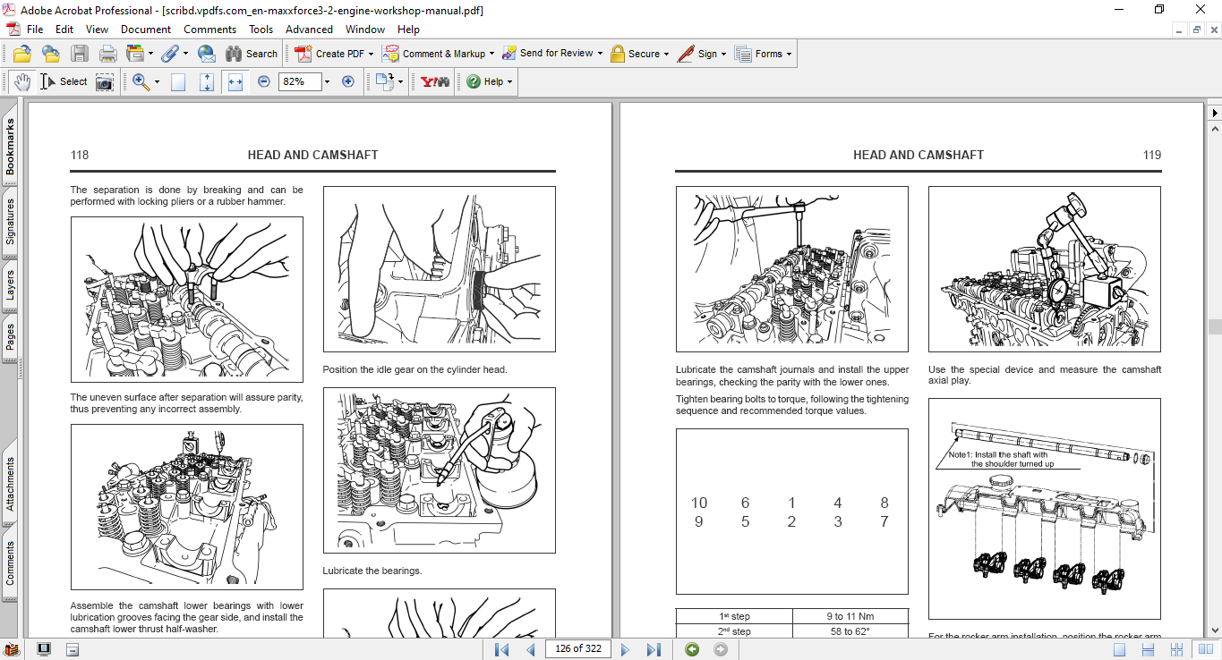This screenshot has height=660, width=1222.
Task: Activate the Snapshot camera tool
Action: click(105, 81)
